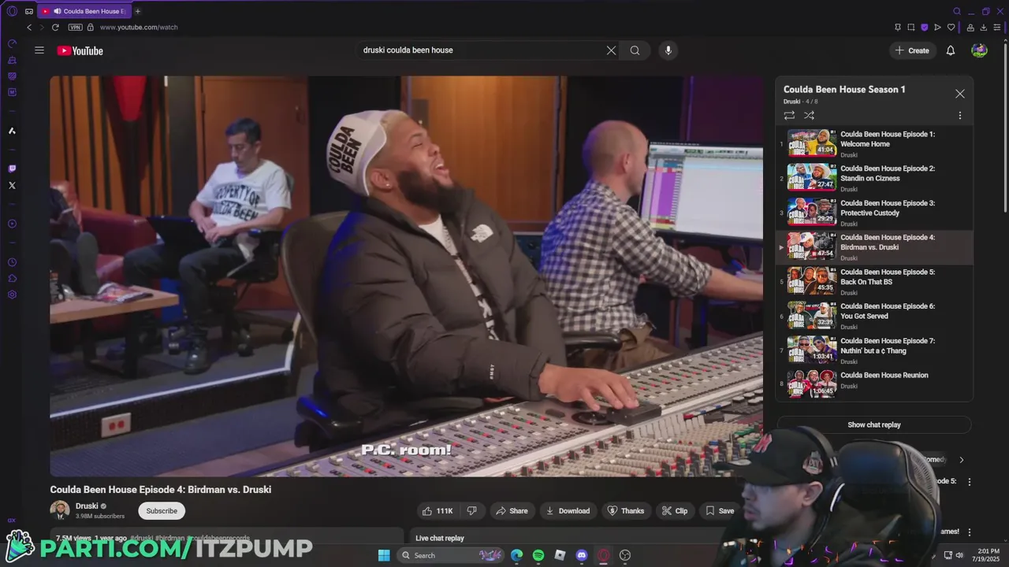Open Windows Start menu
Viewport: 1009px width, 567px height.
pyautogui.click(x=384, y=555)
